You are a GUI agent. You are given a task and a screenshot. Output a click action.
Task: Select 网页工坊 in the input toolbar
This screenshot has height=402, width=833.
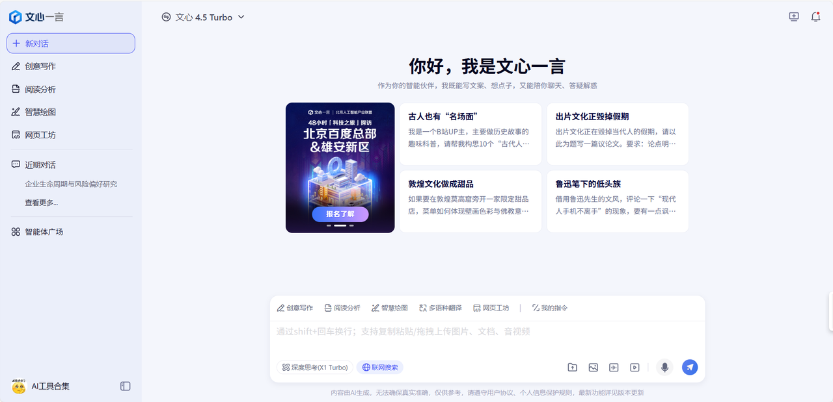point(491,308)
